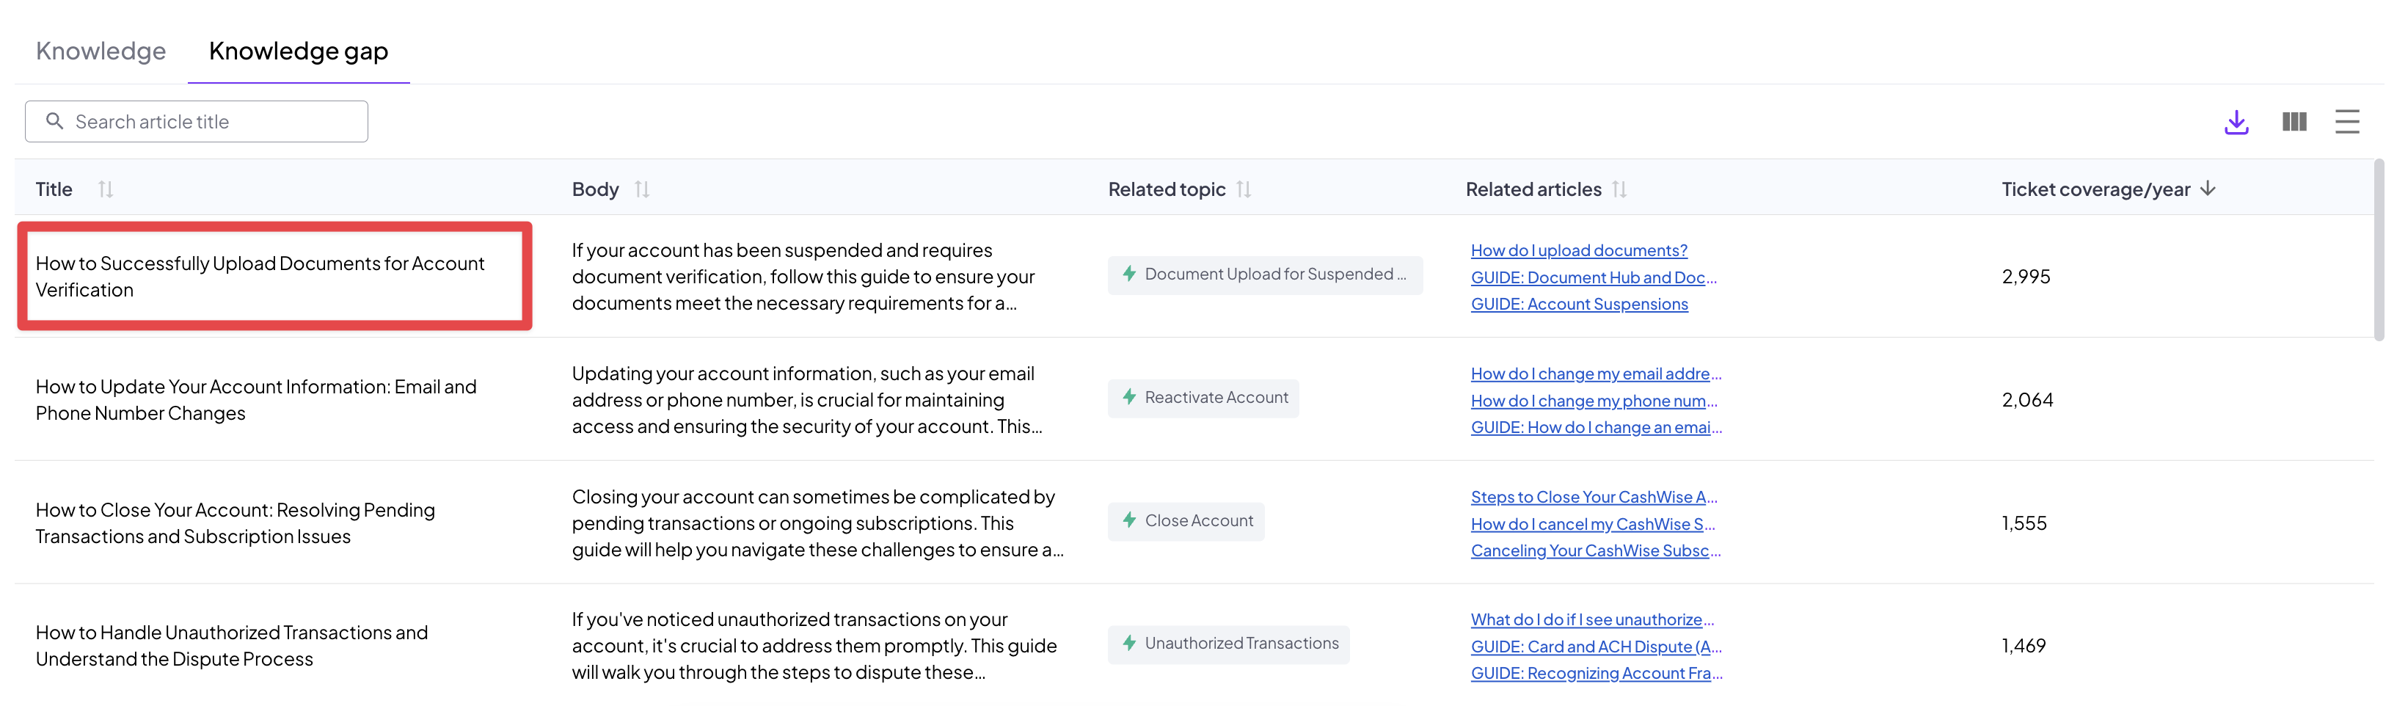
Task: Select the Knowledge gap tab
Action: tap(298, 51)
